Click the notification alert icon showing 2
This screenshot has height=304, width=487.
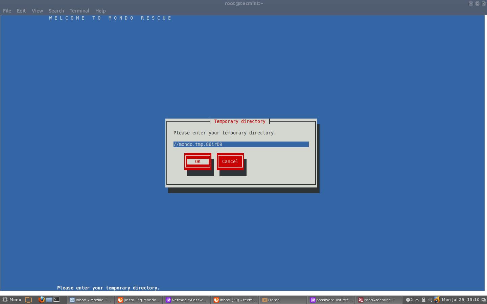coord(409,300)
